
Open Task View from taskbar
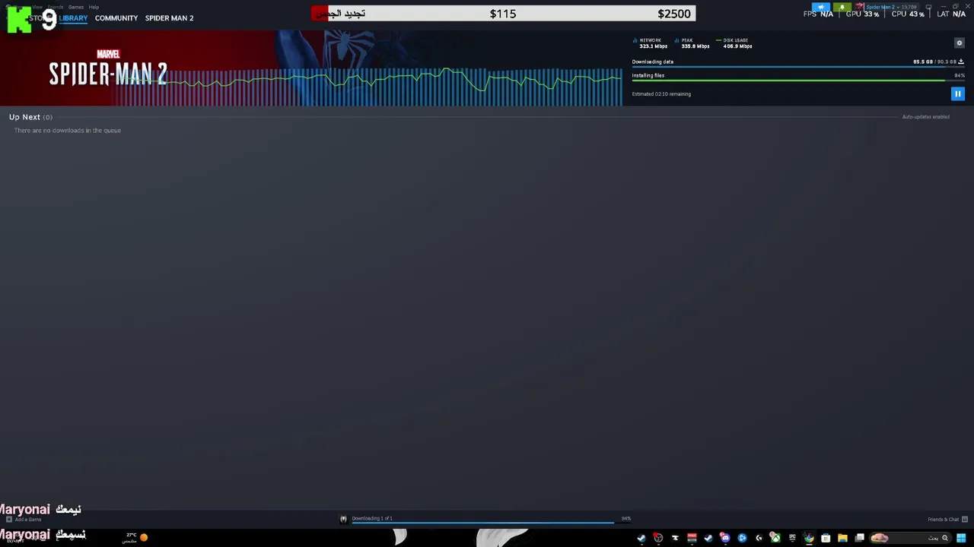(x=859, y=538)
